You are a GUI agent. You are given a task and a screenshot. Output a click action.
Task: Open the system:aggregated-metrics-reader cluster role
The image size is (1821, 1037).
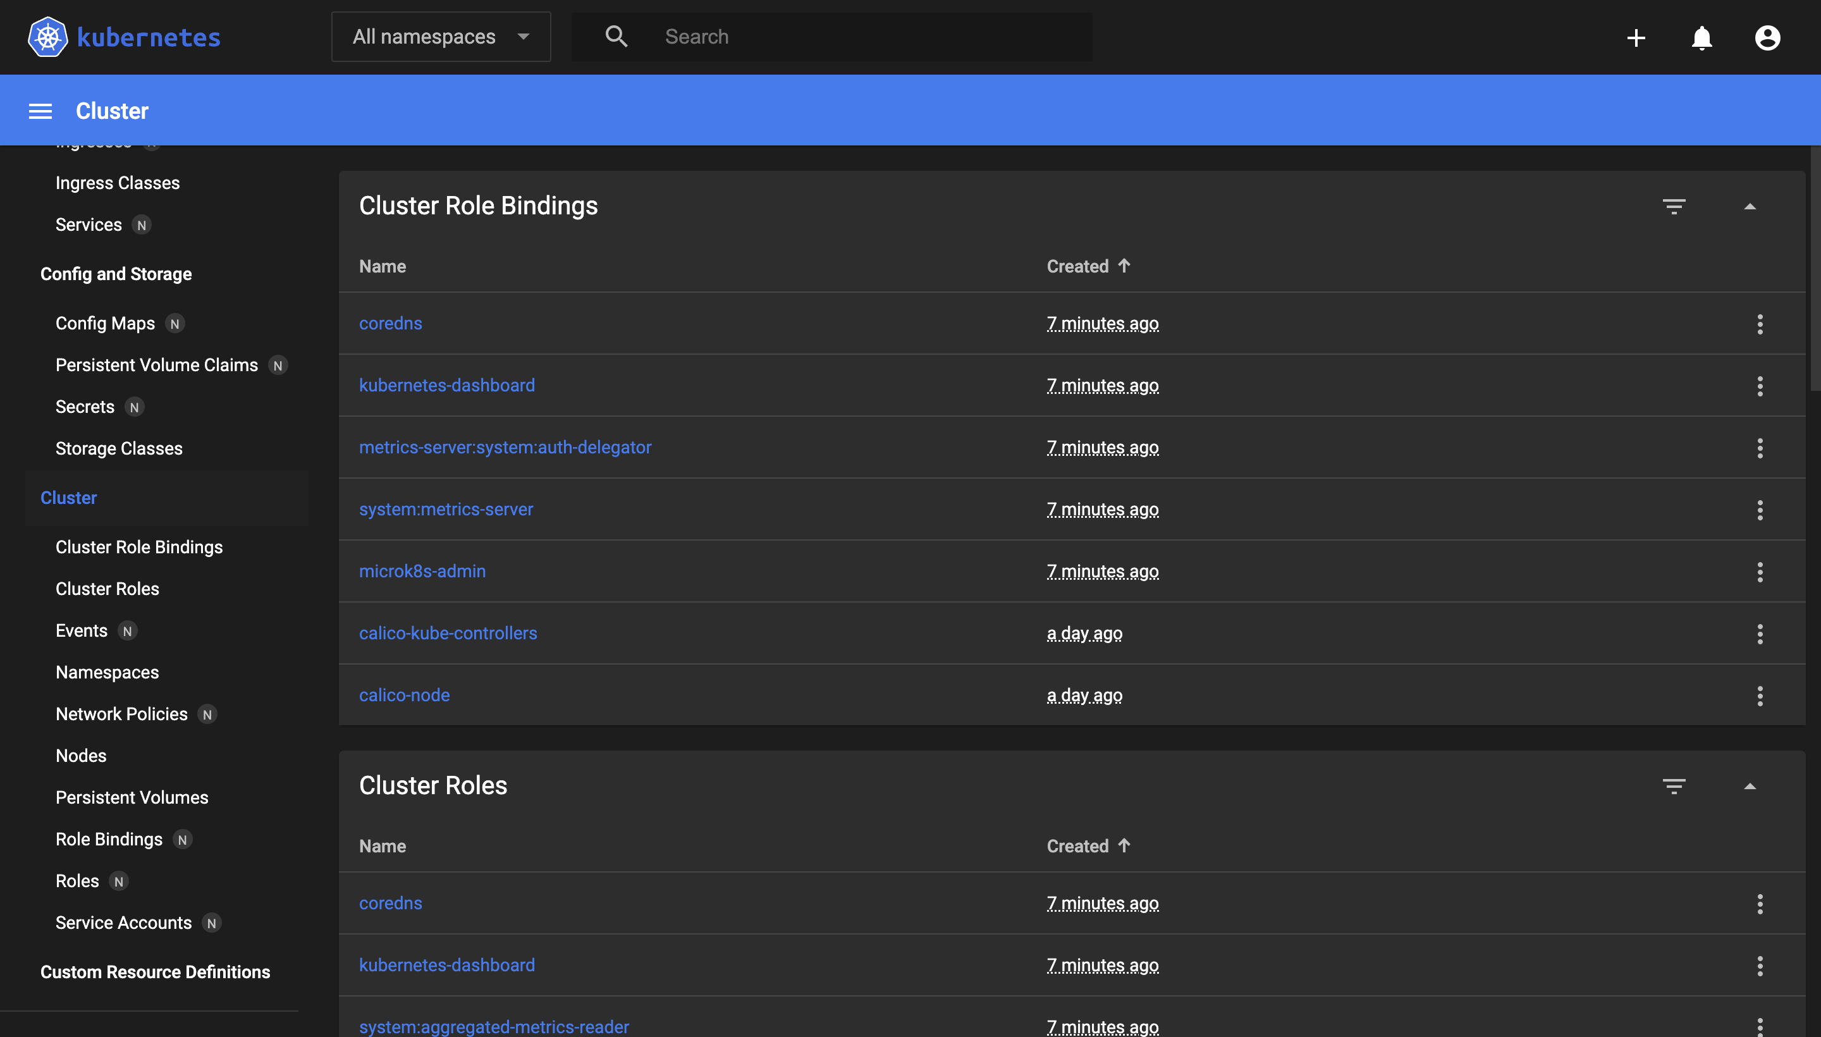tap(494, 1027)
